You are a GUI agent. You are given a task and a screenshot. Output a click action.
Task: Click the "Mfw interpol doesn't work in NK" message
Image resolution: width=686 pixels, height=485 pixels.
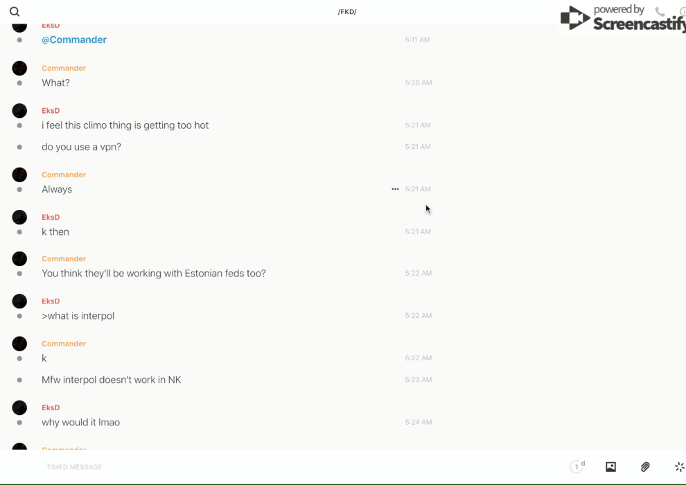coord(111,380)
